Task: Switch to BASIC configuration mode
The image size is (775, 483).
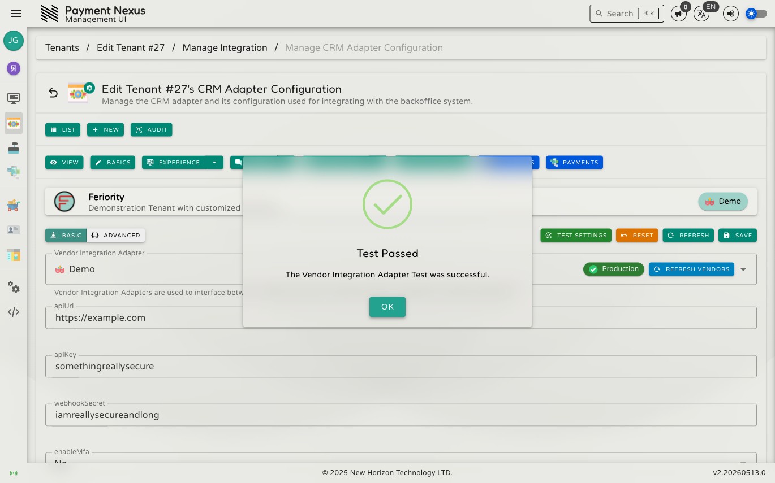Action: (x=66, y=235)
